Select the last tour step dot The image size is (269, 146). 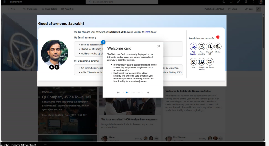pyautogui.click(x=142, y=93)
